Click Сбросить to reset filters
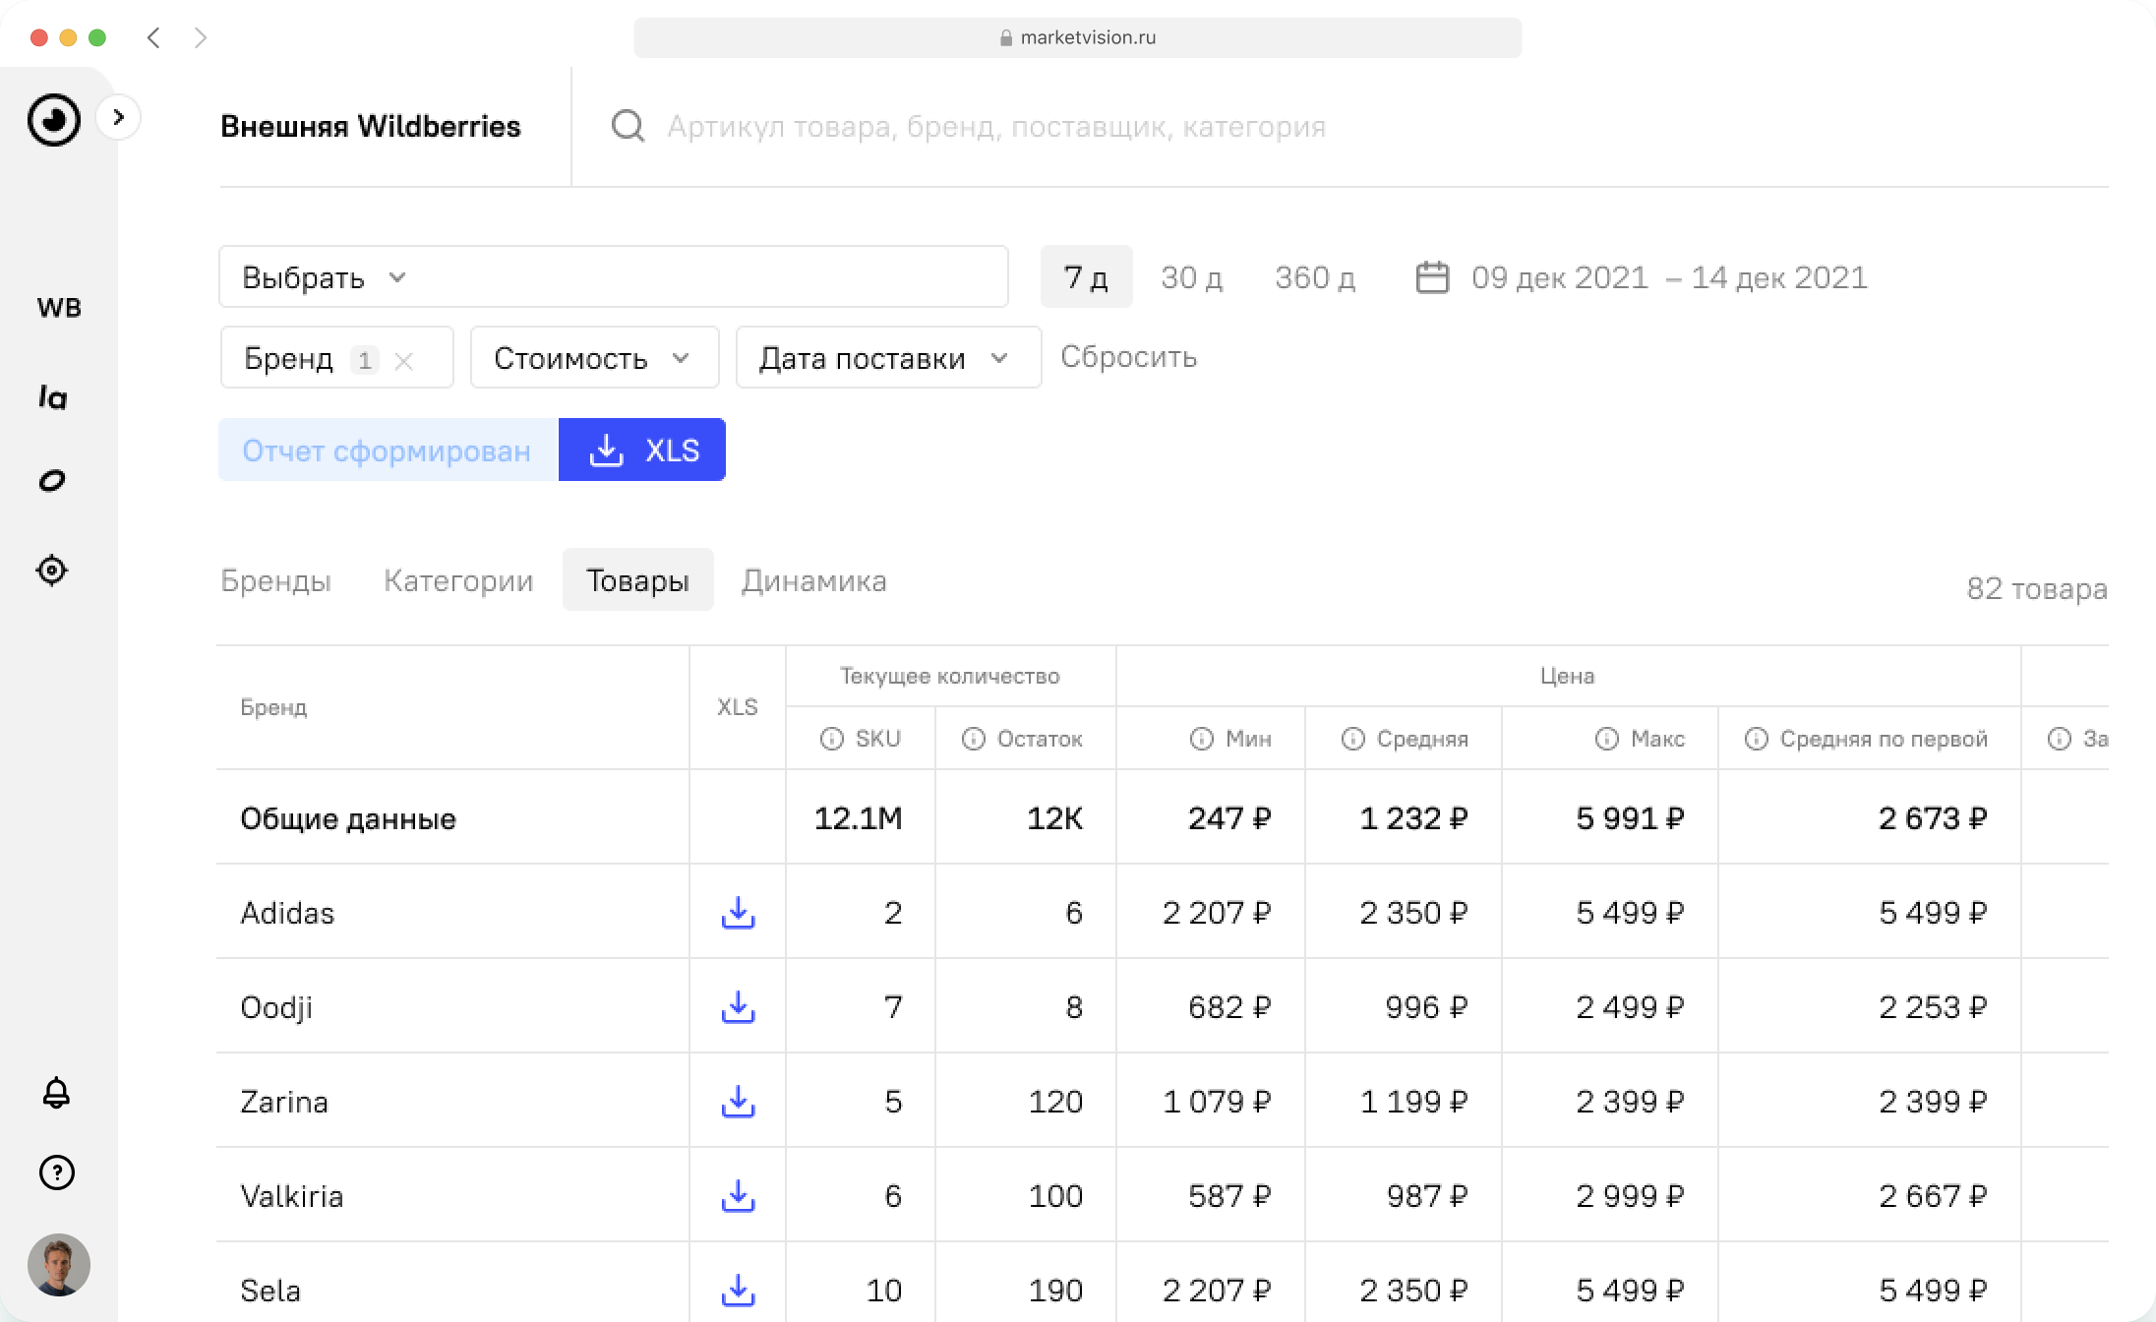Viewport: 2156px width, 1322px height. (x=1128, y=356)
